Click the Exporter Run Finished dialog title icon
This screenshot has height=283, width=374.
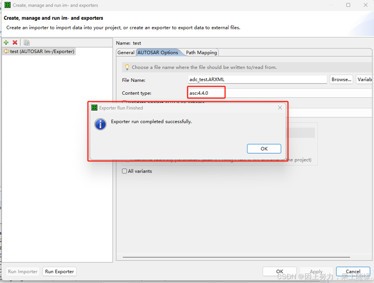pos(94,108)
